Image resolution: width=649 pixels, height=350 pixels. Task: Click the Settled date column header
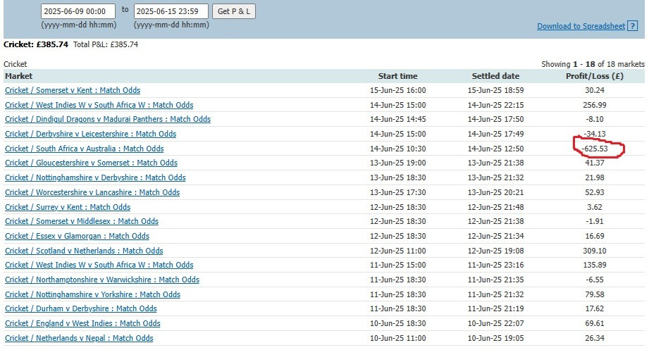[x=495, y=76]
